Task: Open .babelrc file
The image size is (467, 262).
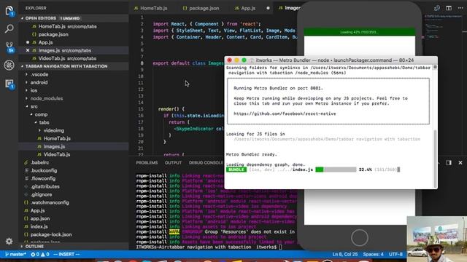Action: [x=39, y=163]
